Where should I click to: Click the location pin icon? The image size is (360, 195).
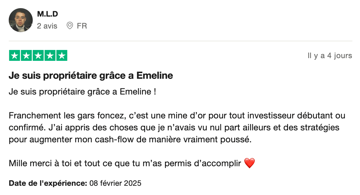point(70,26)
